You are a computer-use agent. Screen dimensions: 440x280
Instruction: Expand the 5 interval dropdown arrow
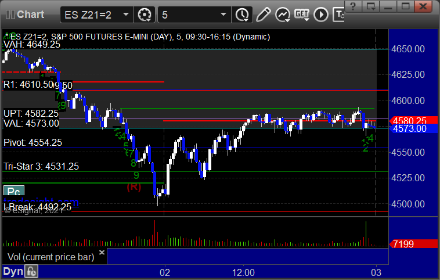click(223, 15)
